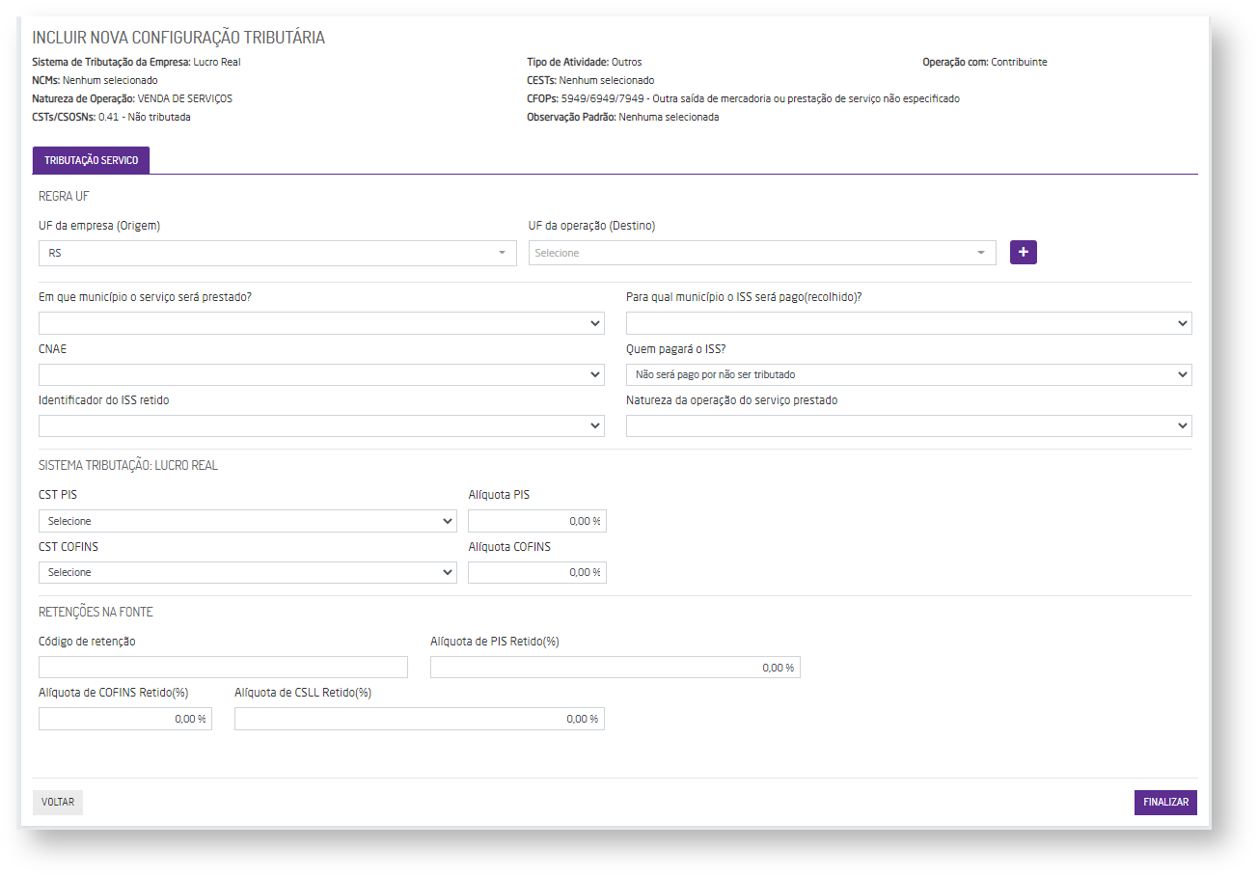Click the Tipo de Atividade Outros text
1258x876 pixels.
pyautogui.click(x=585, y=62)
